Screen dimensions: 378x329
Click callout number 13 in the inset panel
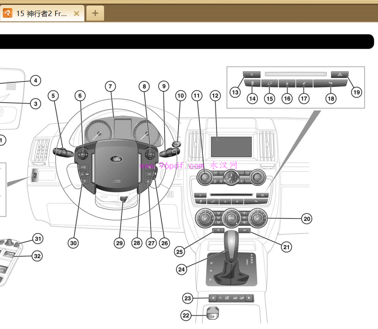click(x=235, y=92)
